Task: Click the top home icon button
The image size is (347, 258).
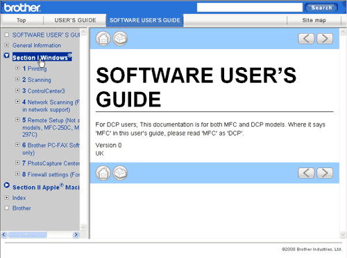Action: click(103, 39)
